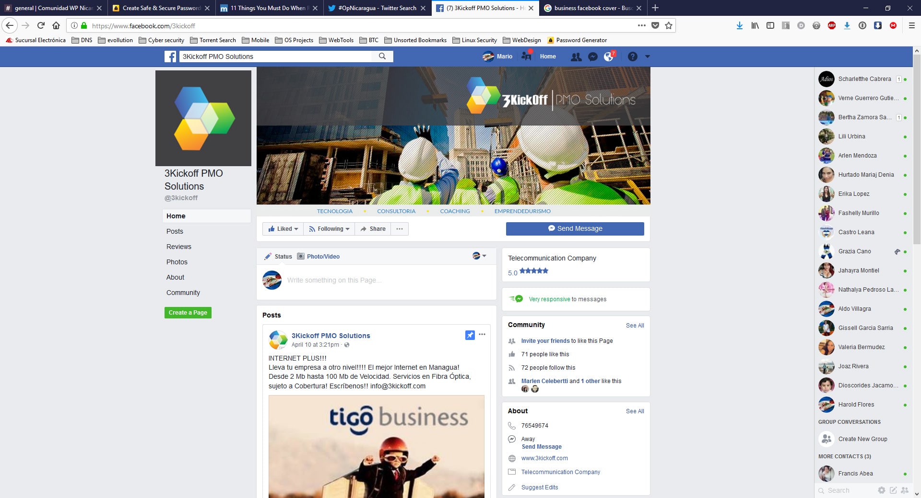Open the Password Generator bookmark
The height and width of the screenshot is (498, 921).
click(577, 40)
